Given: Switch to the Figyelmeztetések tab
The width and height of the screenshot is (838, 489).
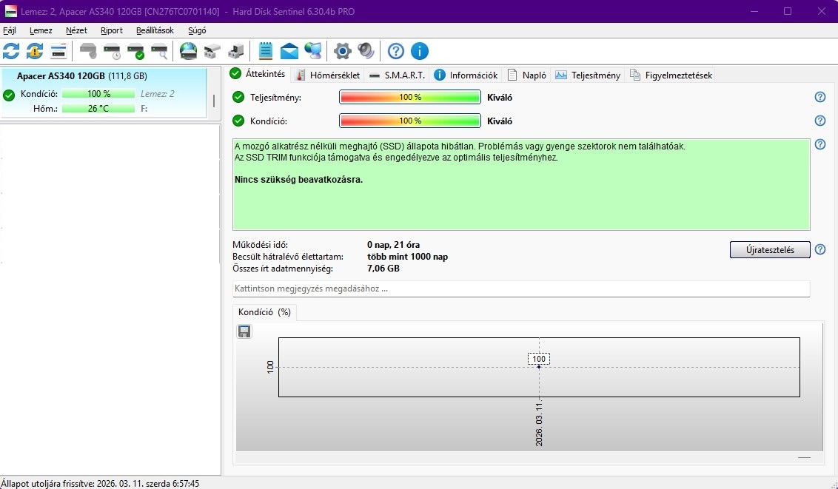Looking at the screenshot, I should 671,75.
